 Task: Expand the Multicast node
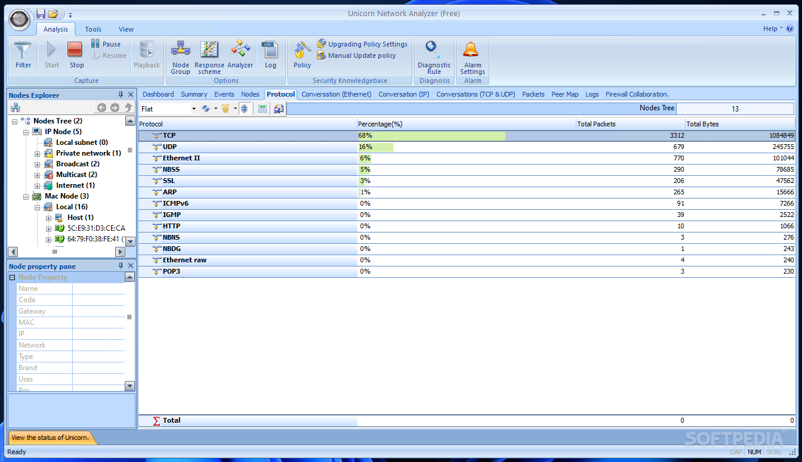(x=37, y=175)
